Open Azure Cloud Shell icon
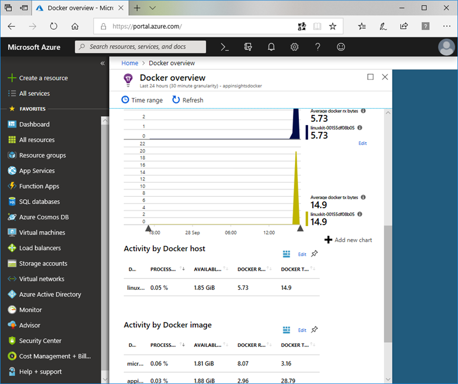The width and height of the screenshot is (458, 384). (224, 47)
